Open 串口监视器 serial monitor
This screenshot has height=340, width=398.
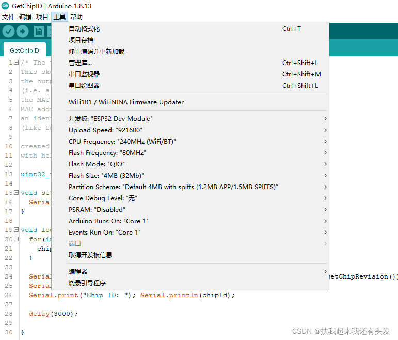[190, 74]
